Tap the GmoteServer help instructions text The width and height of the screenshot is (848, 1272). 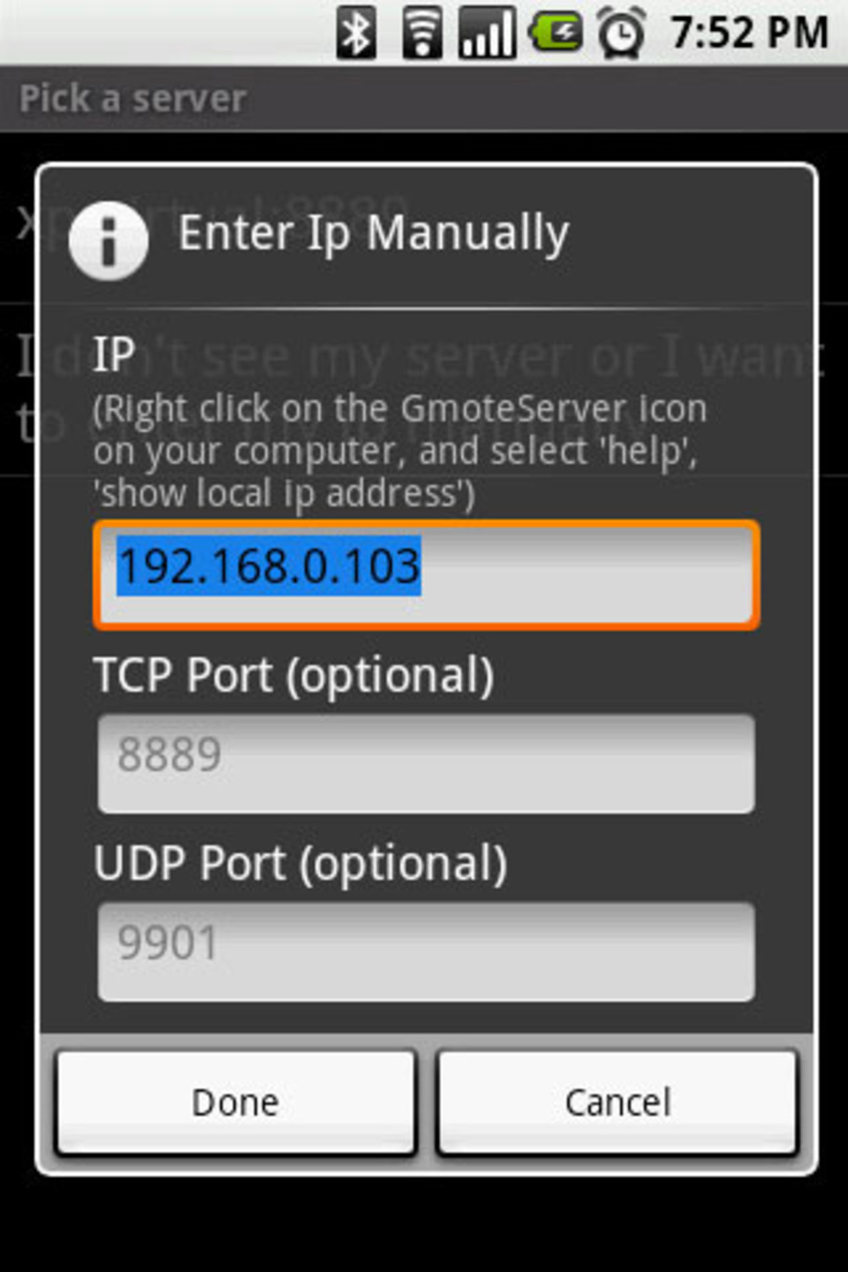399,450
